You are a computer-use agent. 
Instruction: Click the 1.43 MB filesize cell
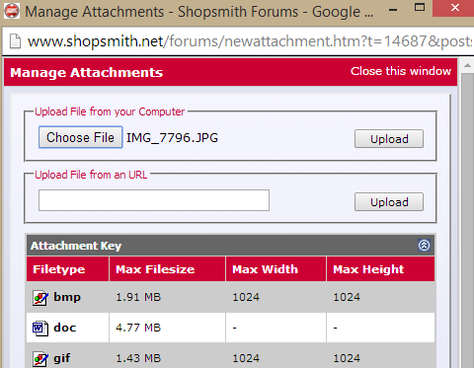coord(138,358)
